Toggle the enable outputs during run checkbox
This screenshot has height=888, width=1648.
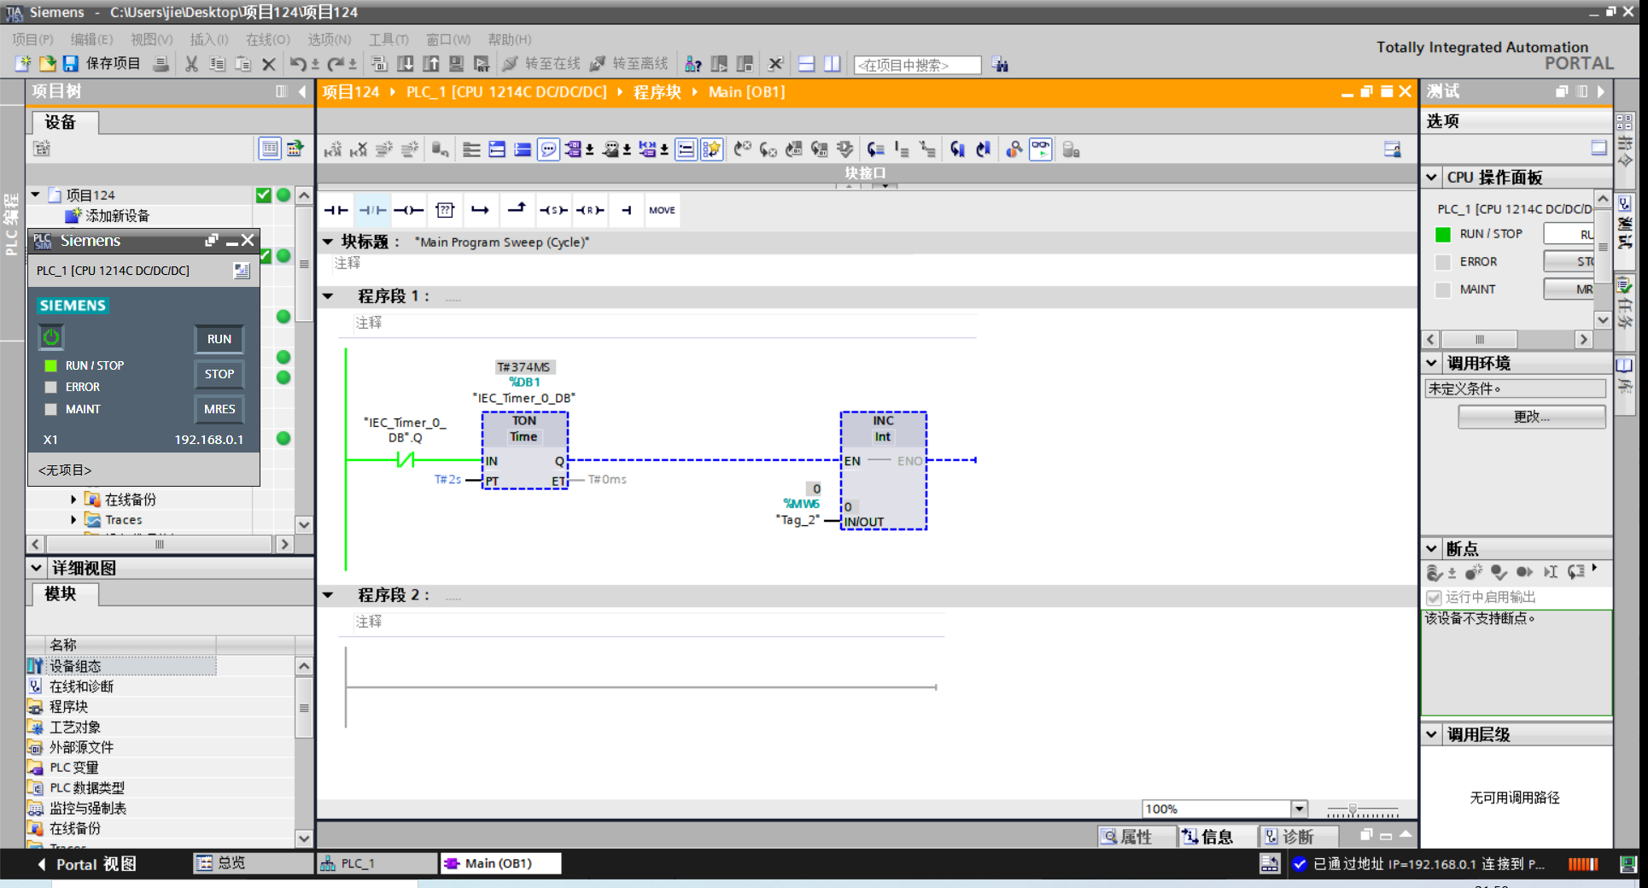tap(1435, 597)
